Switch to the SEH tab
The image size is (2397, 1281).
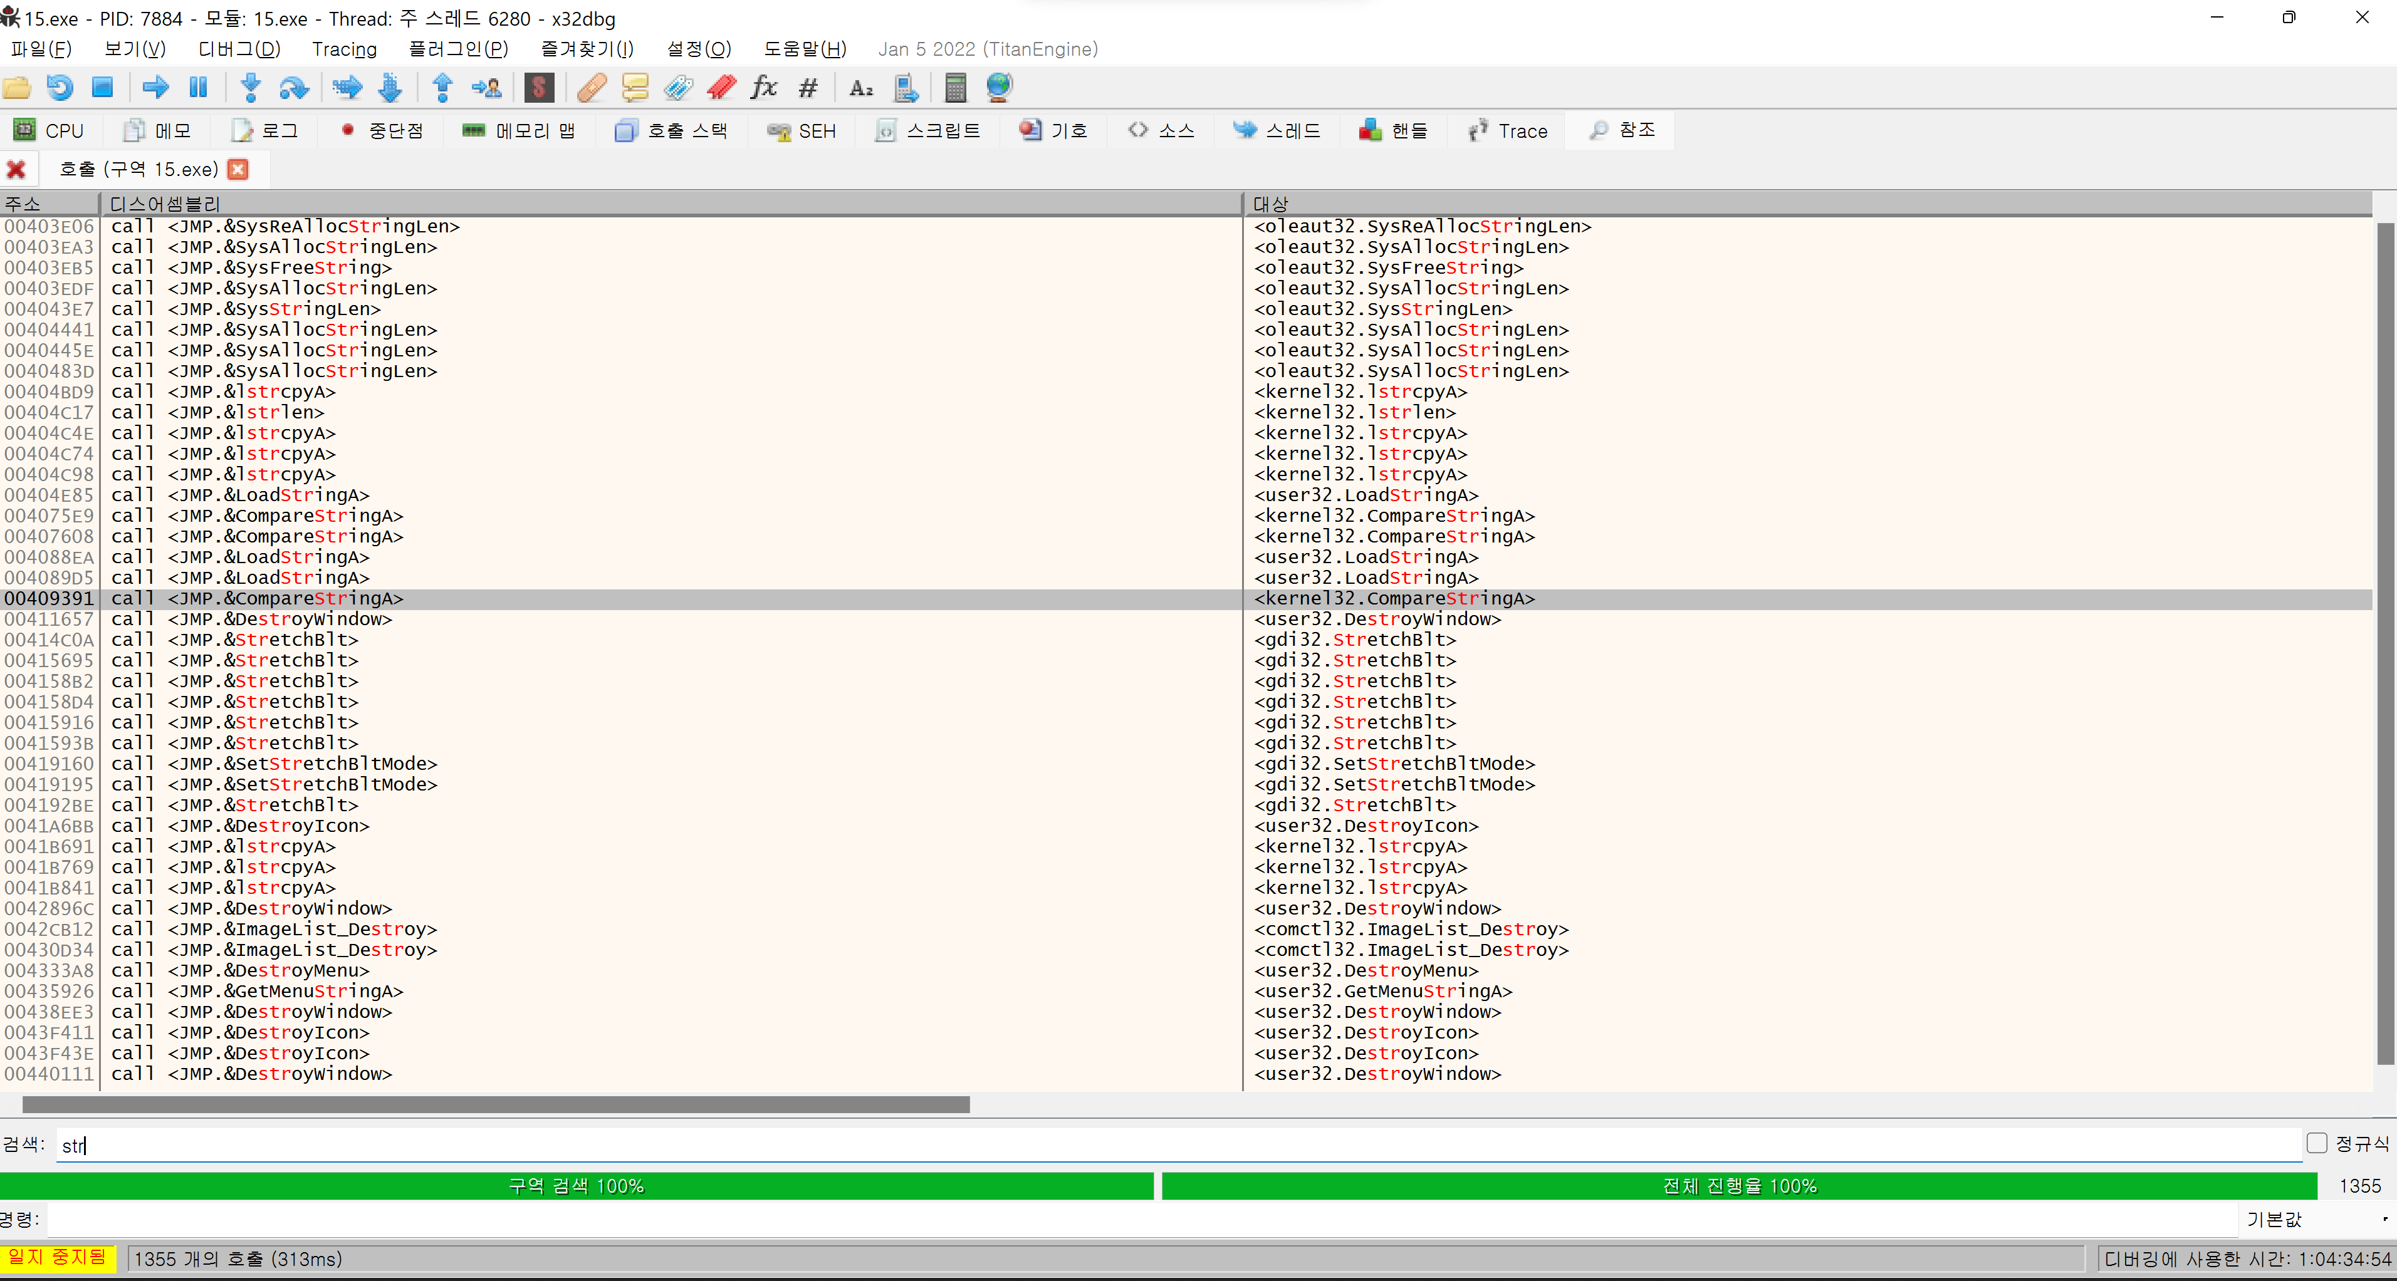pos(801,130)
